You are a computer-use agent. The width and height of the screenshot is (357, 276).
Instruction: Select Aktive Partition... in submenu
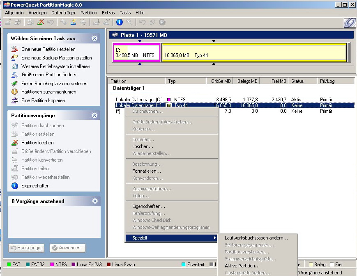(x=258, y=265)
